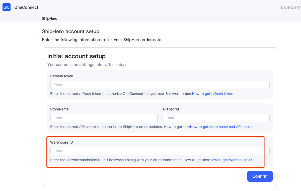Click 'Enter the following information' description text
This screenshot has height=191, width=301.
(x=102, y=40)
